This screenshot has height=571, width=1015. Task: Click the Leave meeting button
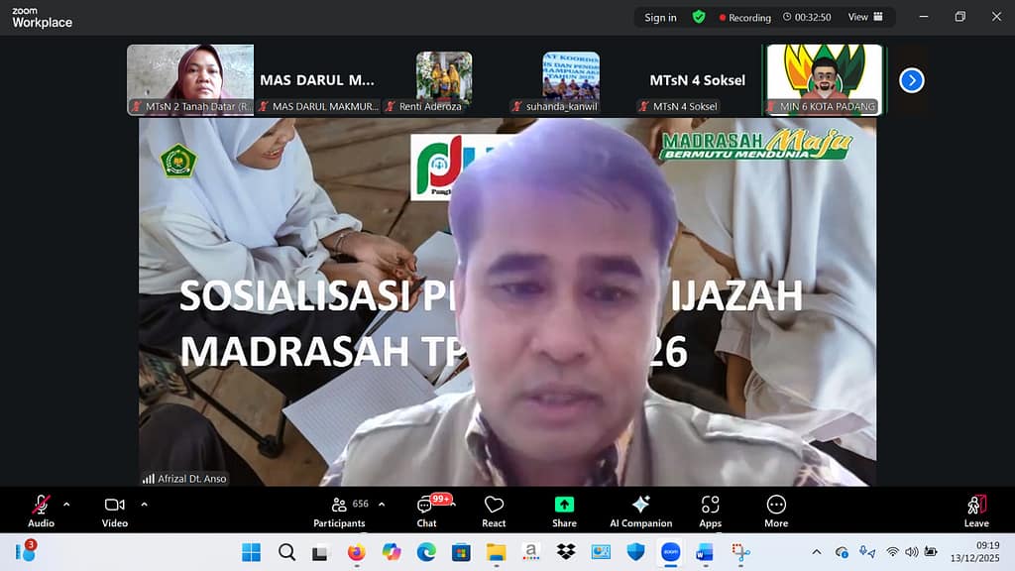976,509
